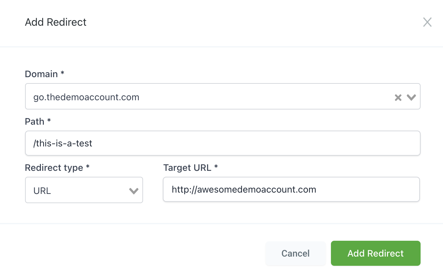Click the Redirect type chevron arrow
Screen dimensions: 443x279
pyautogui.click(x=133, y=191)
